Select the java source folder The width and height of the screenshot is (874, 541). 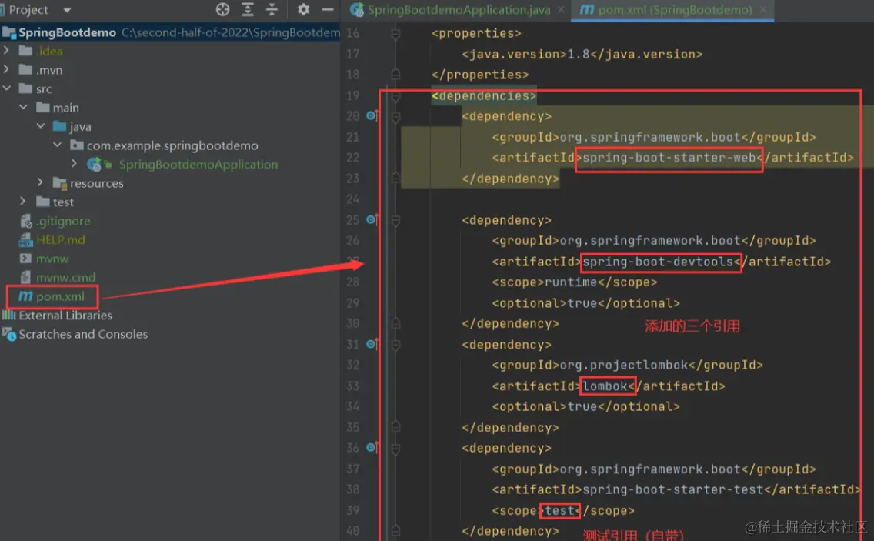80,127
